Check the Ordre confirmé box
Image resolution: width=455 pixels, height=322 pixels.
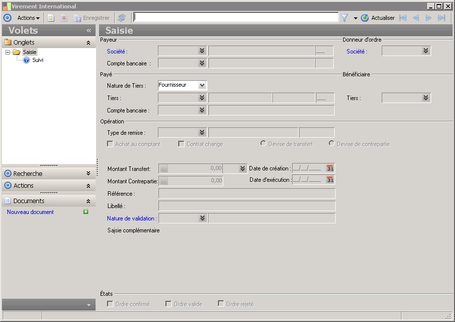110,304
